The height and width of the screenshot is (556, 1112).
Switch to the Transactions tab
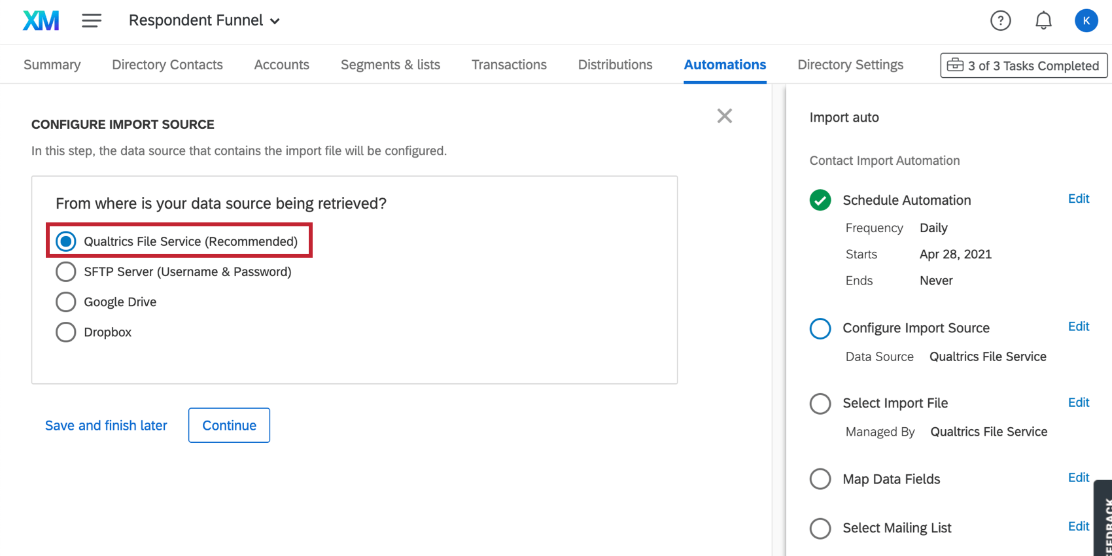509,65
